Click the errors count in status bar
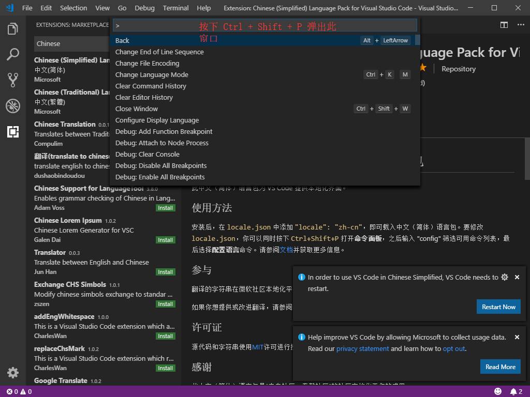Viewport: 530px width, 397px height. tap(12, 392)
